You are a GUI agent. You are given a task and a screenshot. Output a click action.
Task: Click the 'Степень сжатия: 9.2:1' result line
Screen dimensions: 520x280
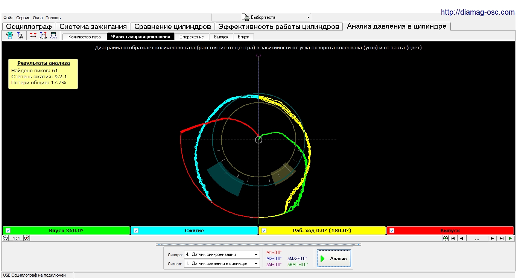pyautogui.click(x=40, y=76)
